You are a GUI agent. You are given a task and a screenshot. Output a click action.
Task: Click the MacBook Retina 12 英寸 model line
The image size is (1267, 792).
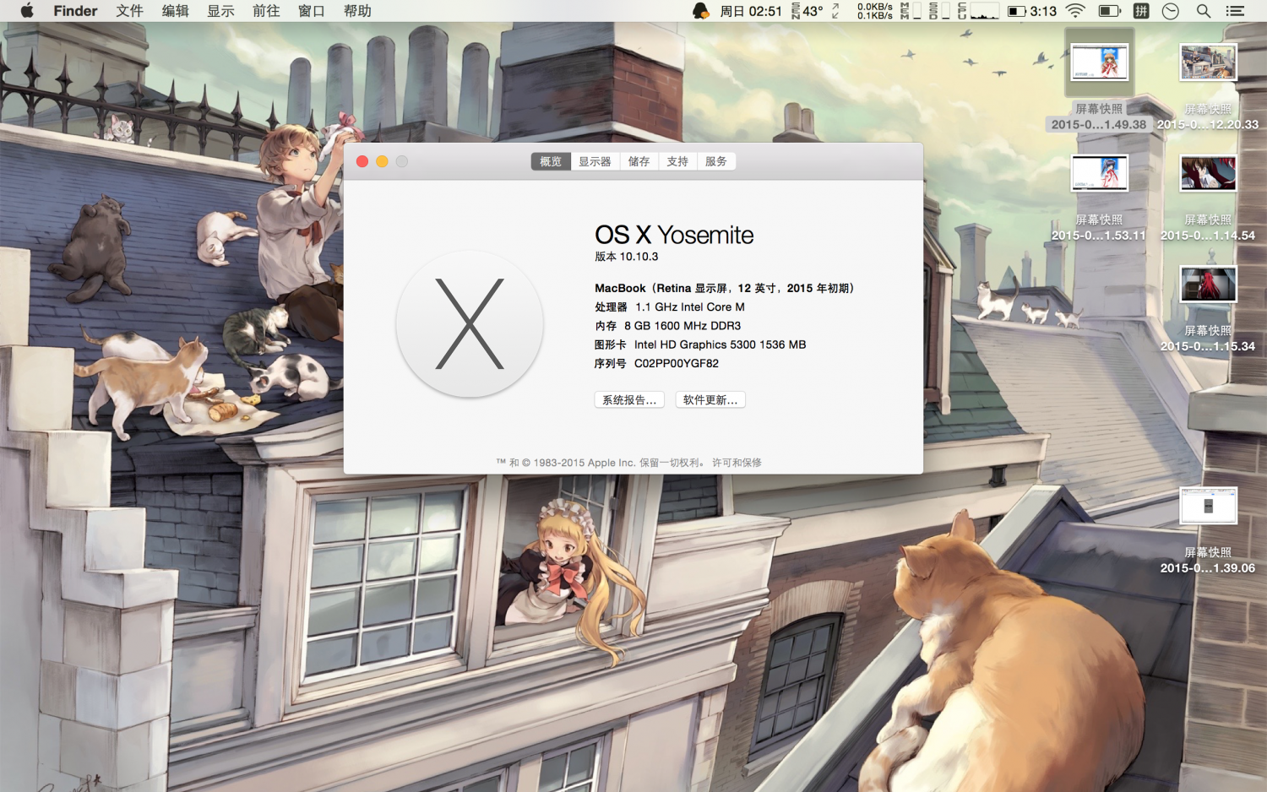click(x=726, y=289)
